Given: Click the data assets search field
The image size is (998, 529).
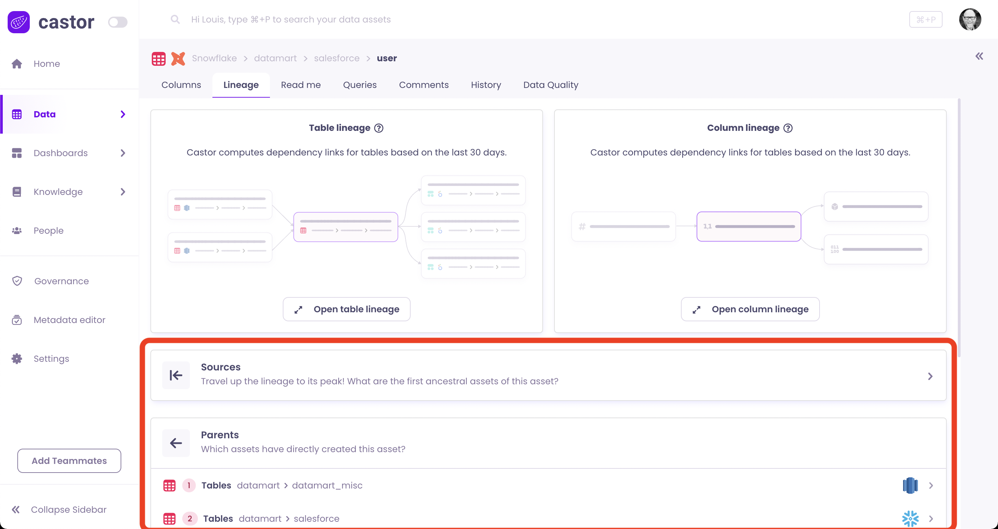Looking at the screenshot, I should click(x=291, y=19).
